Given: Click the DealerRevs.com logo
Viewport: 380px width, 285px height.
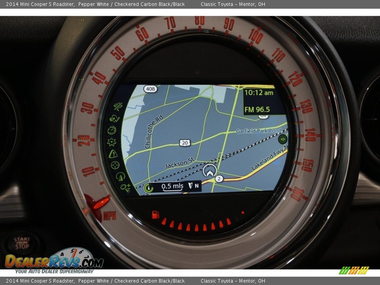Looking at the screenshot, I should point(54,260).
